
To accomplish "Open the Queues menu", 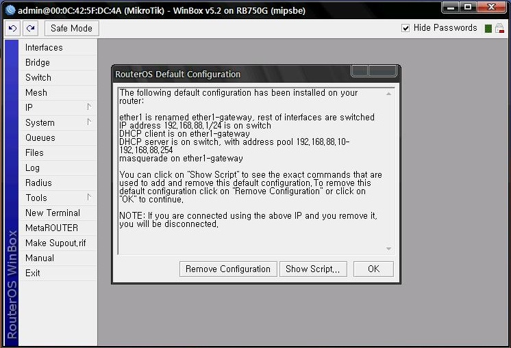I will click(x=58, y=137).
